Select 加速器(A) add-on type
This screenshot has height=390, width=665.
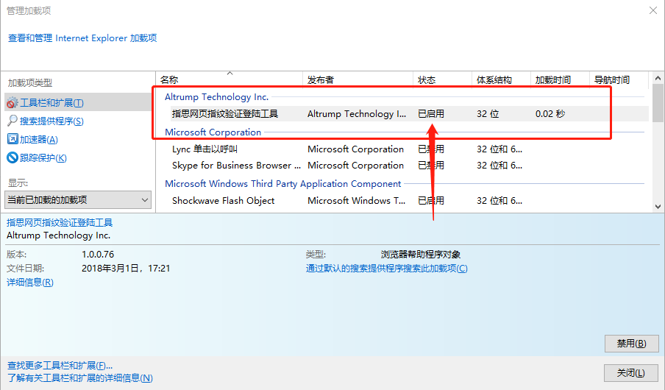[38, 139]
